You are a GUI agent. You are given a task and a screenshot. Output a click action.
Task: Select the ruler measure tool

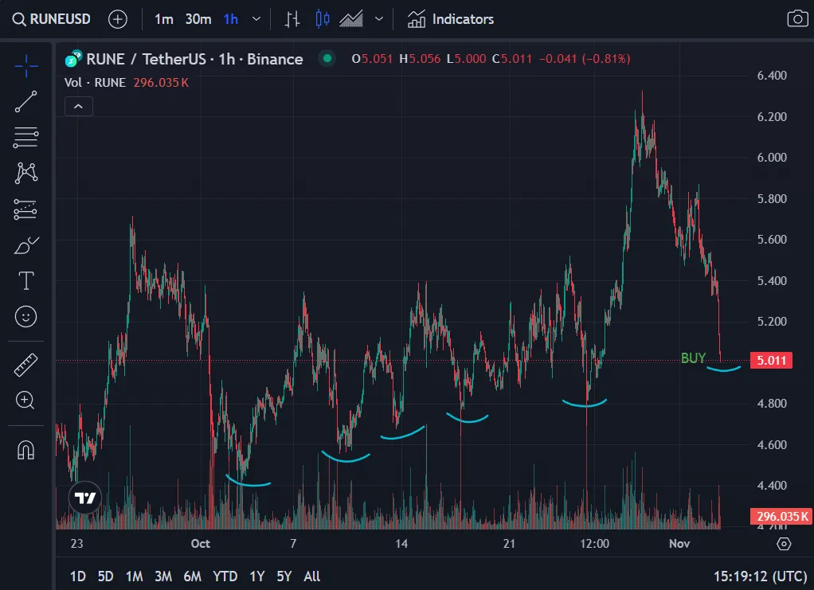26,365
